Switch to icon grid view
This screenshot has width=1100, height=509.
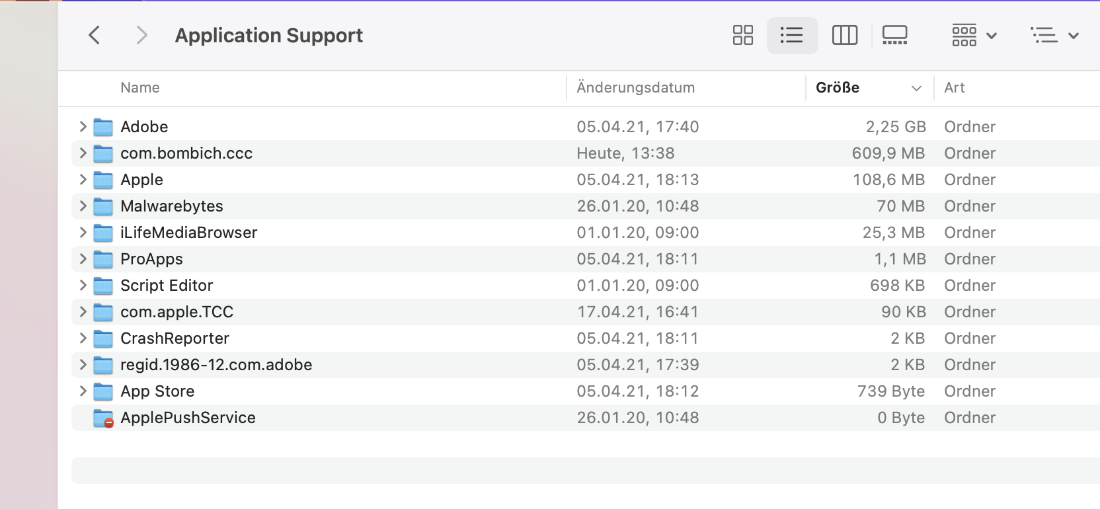pos(743,35)
